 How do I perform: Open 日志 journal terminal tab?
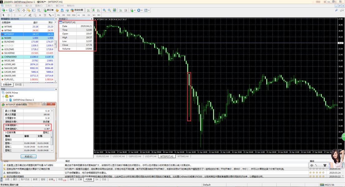[104, 180]
